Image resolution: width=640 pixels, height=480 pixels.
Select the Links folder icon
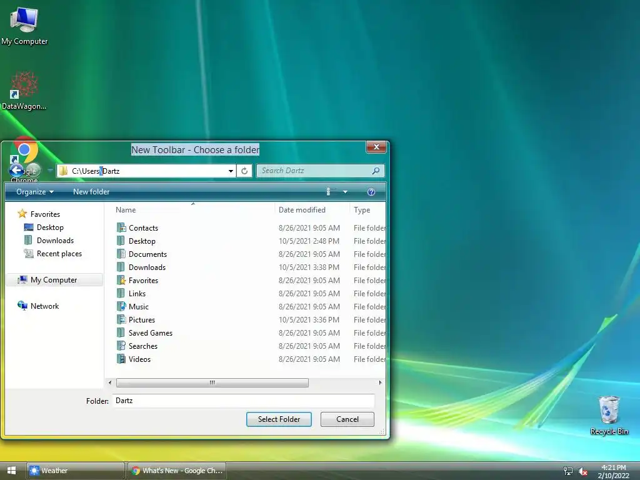point(121,294)
